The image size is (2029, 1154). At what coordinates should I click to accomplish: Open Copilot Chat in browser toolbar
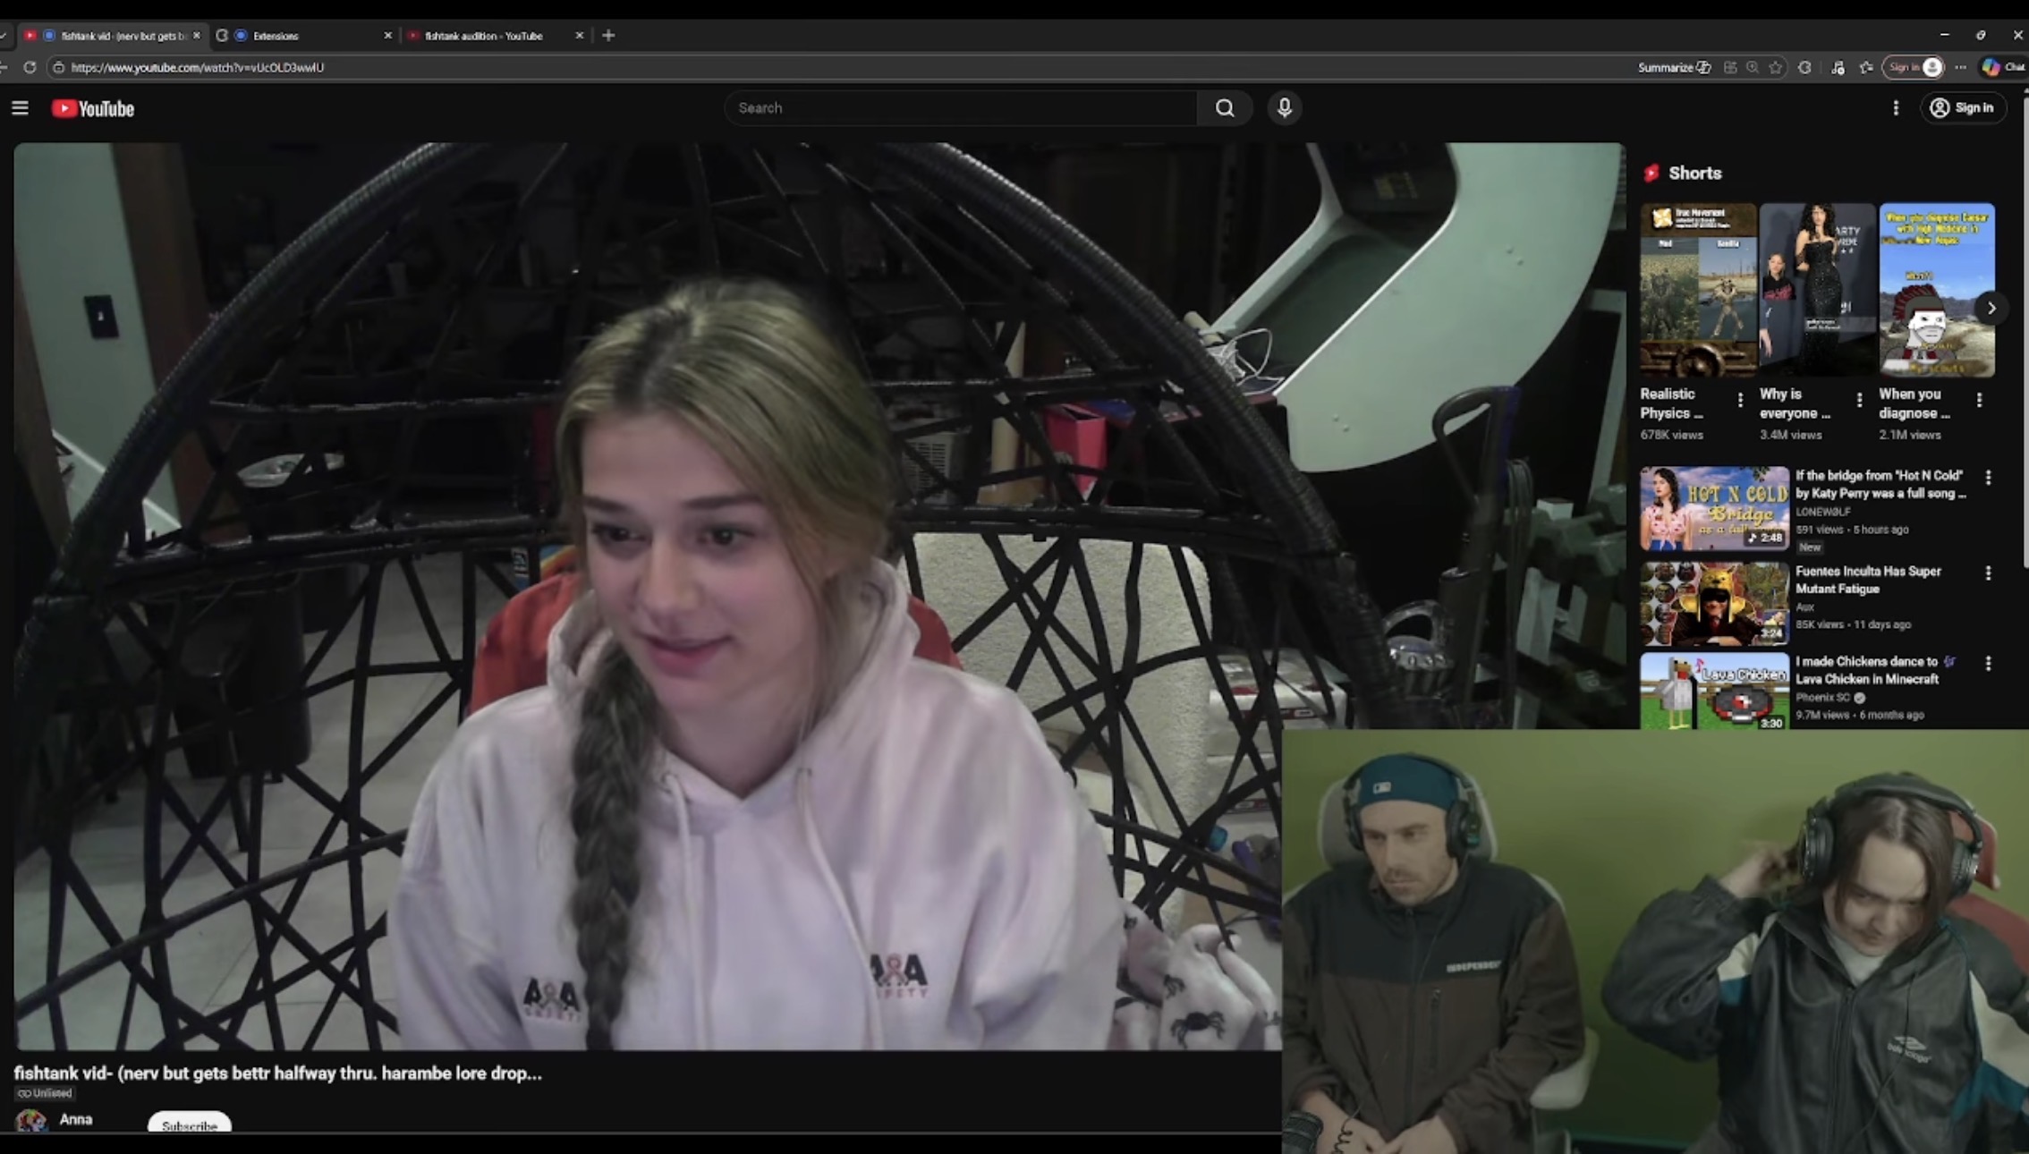click(x=2000, y=67)
